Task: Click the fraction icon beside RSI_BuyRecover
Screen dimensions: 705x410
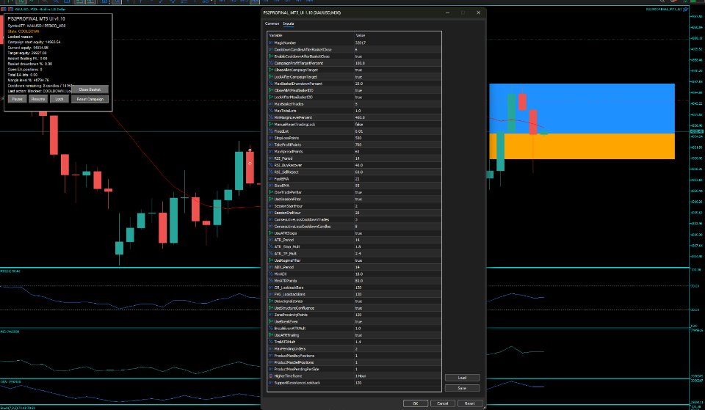Action: [x=271, y=165]
